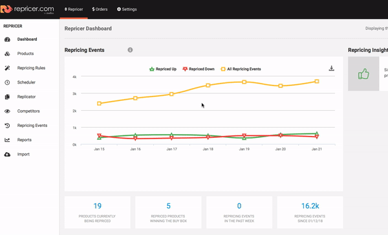Open Repricing Events from the sidebar
Viewport: 388px width, 235px height.
32,126
